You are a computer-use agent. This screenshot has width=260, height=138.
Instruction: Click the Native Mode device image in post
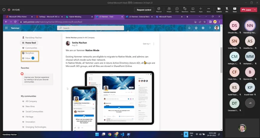pos(112,101)
